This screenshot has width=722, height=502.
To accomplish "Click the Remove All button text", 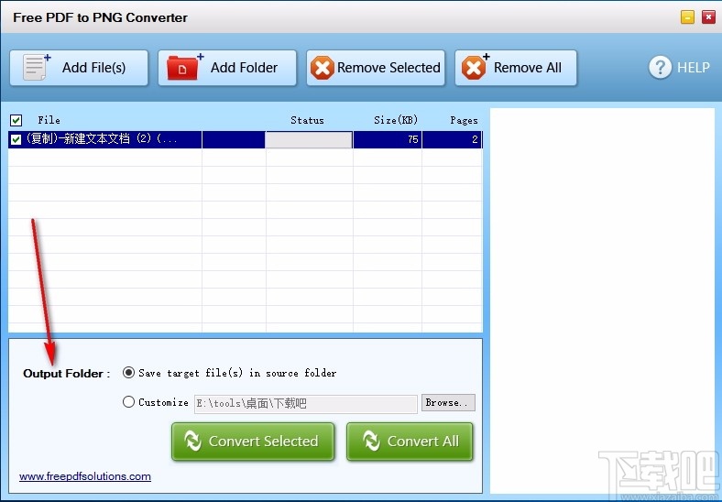I will tap(527, 68).
